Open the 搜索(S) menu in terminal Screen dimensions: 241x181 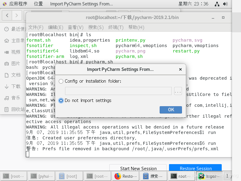click(x=96, y=27)
